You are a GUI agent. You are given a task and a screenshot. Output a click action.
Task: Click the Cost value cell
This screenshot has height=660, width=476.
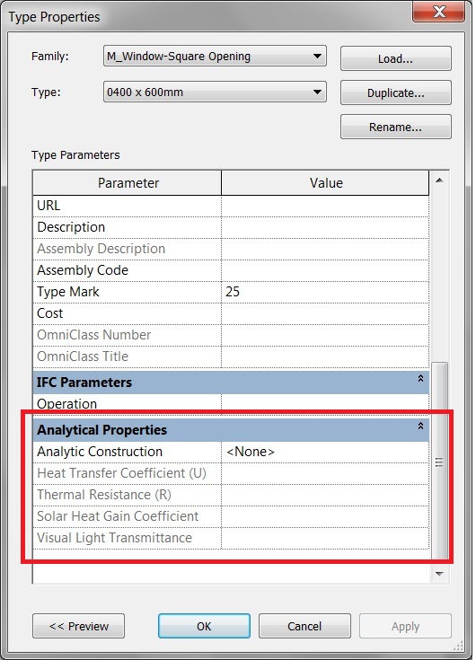tap(325, 313)
